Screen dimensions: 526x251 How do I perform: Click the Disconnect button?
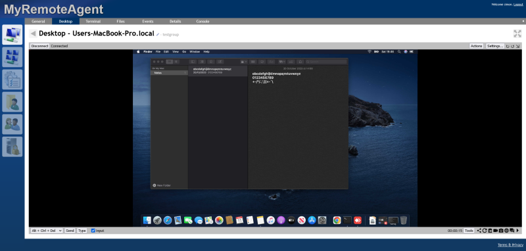point(40,46)
